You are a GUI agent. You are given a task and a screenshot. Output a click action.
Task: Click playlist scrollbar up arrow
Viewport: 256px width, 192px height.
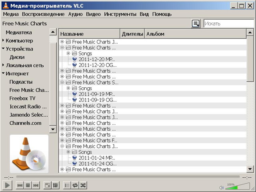(250, 33)
